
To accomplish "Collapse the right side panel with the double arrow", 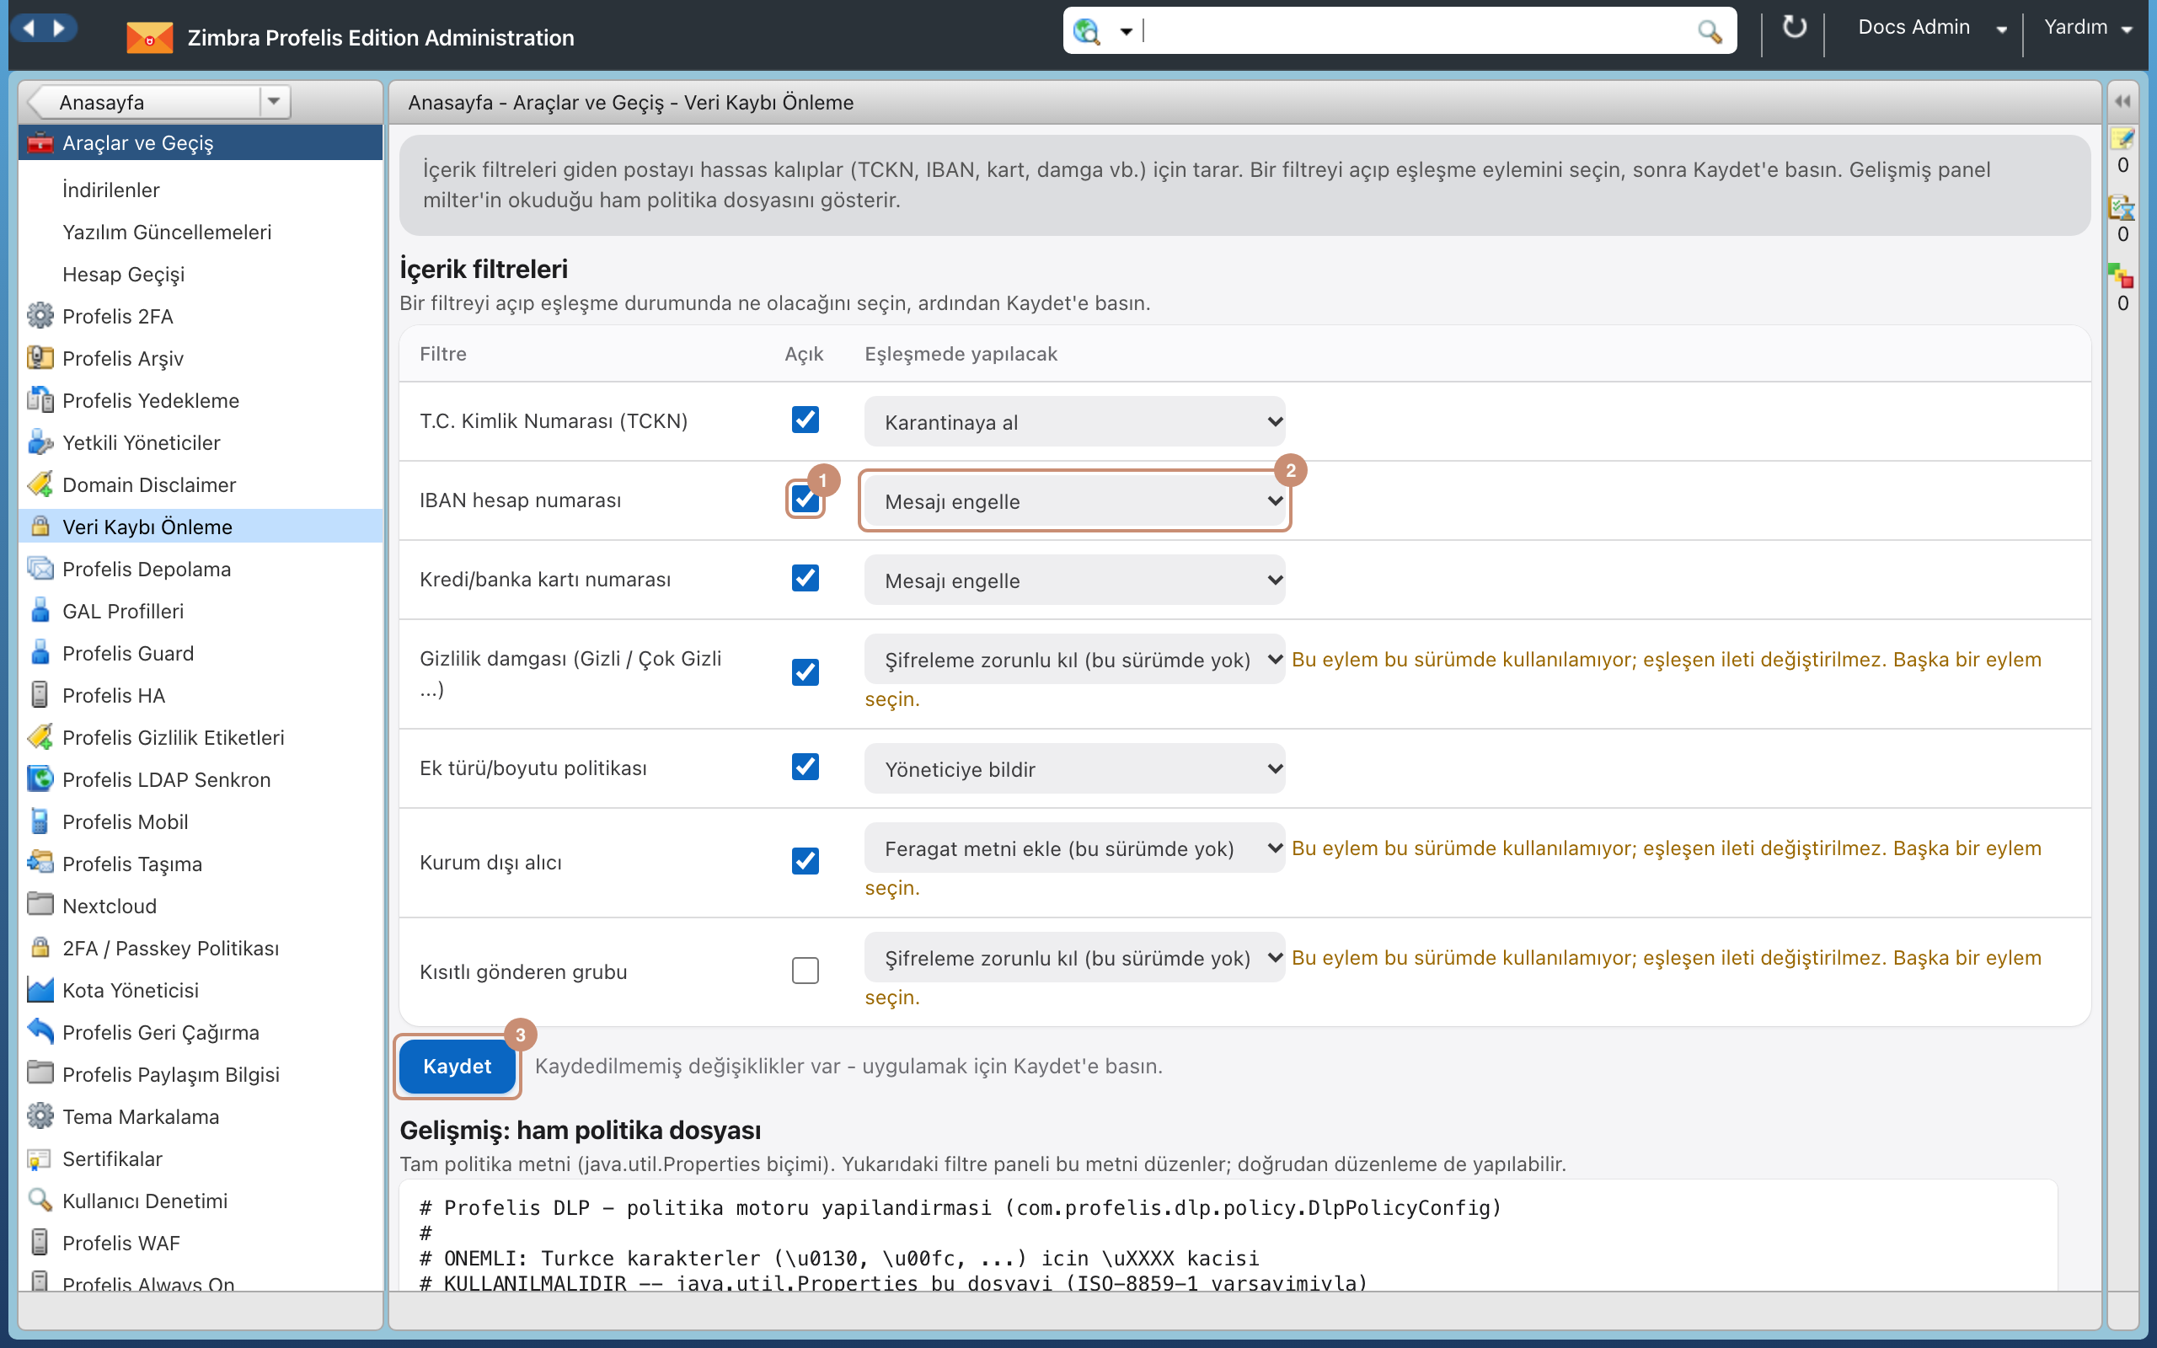I will click(x=2123, y=102).
